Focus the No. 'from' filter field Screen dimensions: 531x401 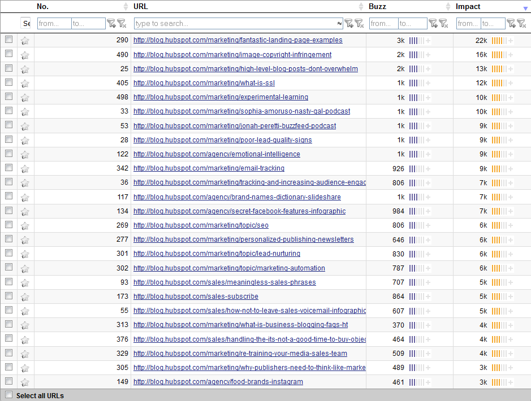point(54,23)
